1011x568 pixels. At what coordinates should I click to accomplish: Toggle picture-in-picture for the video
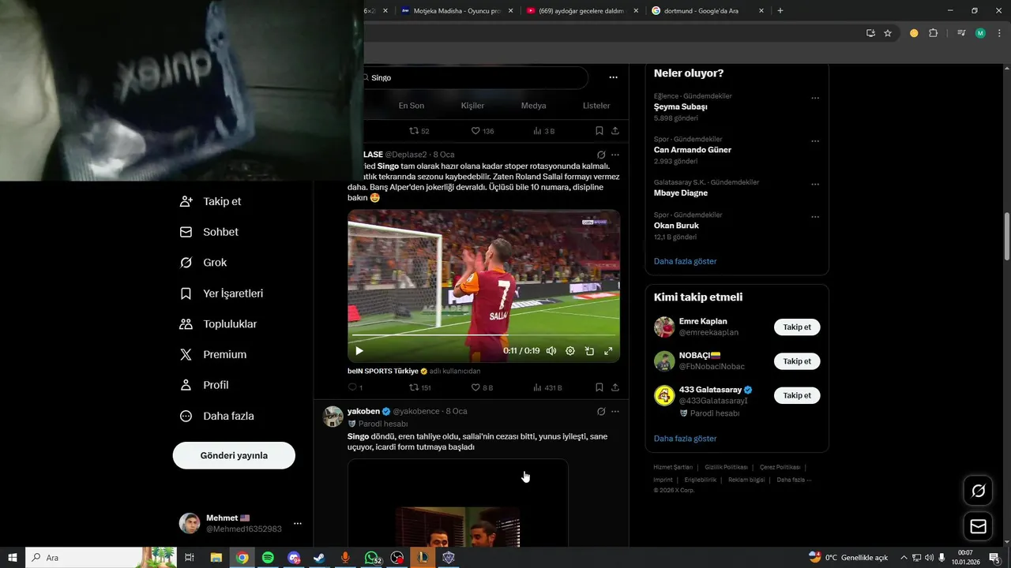coord(589,351)
